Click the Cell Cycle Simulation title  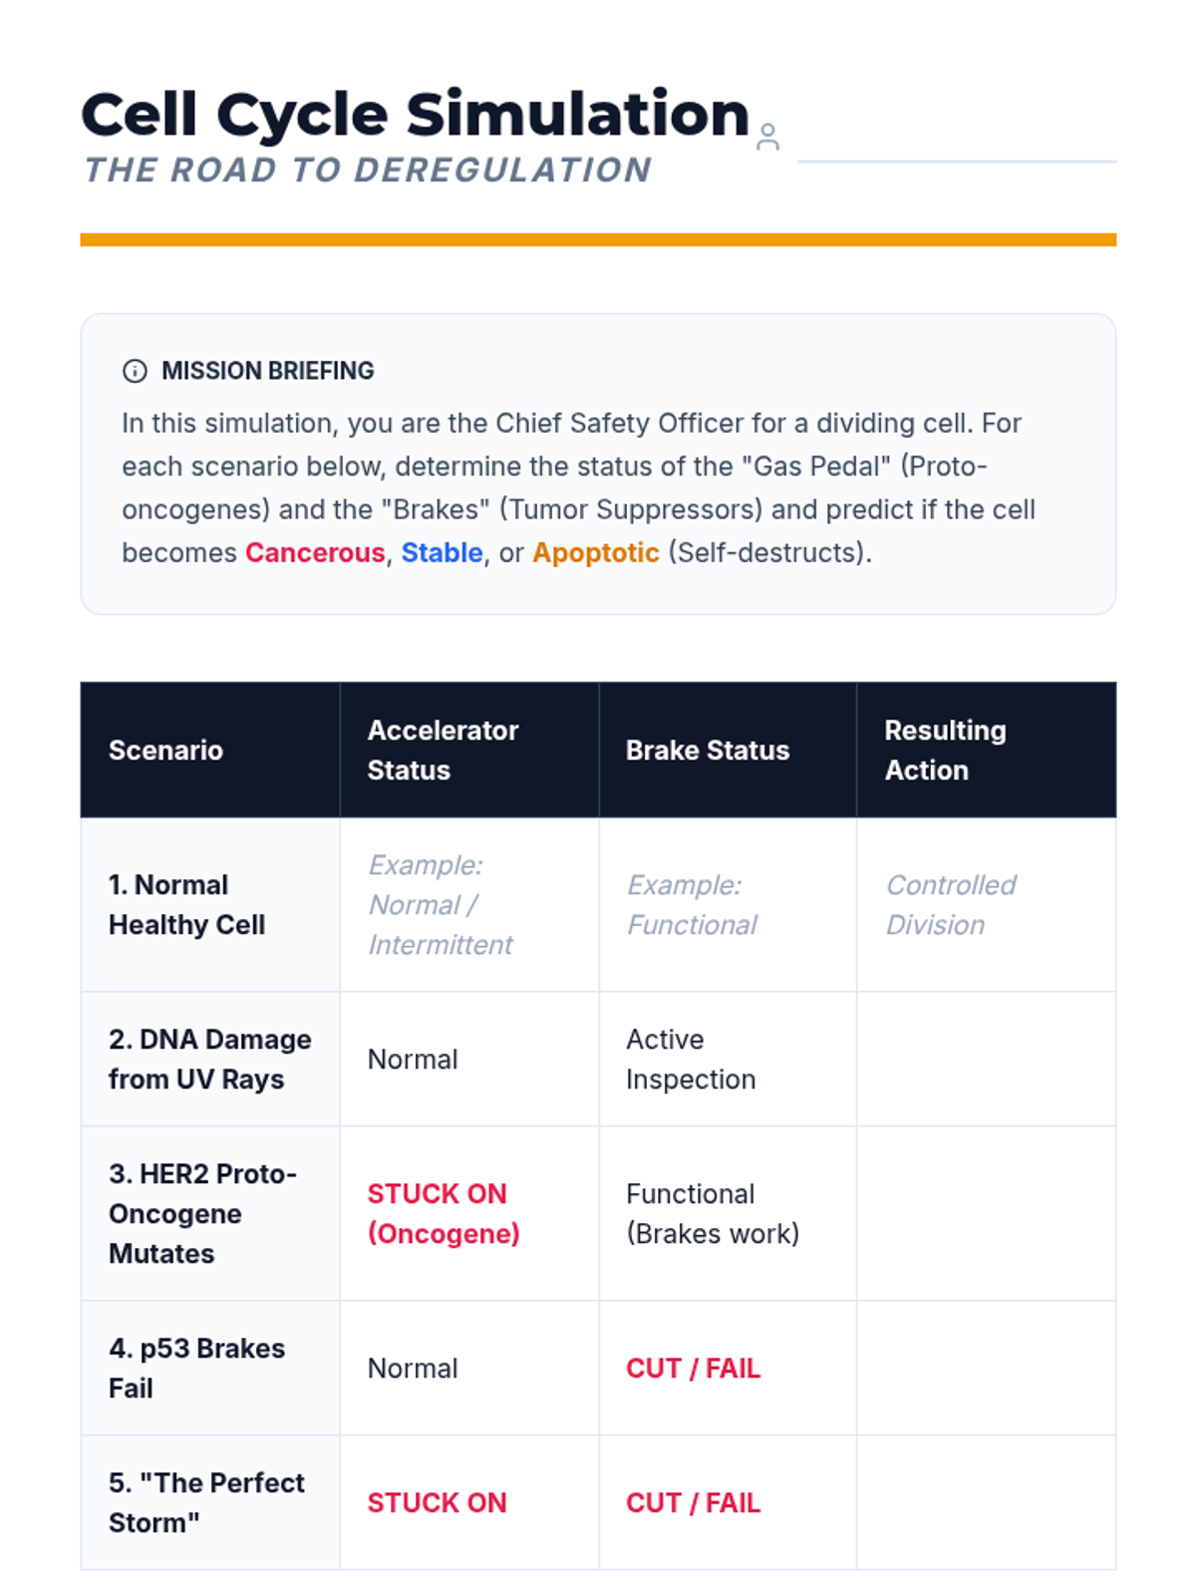[x=415, y=114]
